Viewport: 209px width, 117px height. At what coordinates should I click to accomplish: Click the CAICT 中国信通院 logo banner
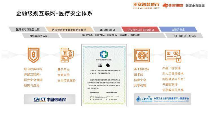50,99
